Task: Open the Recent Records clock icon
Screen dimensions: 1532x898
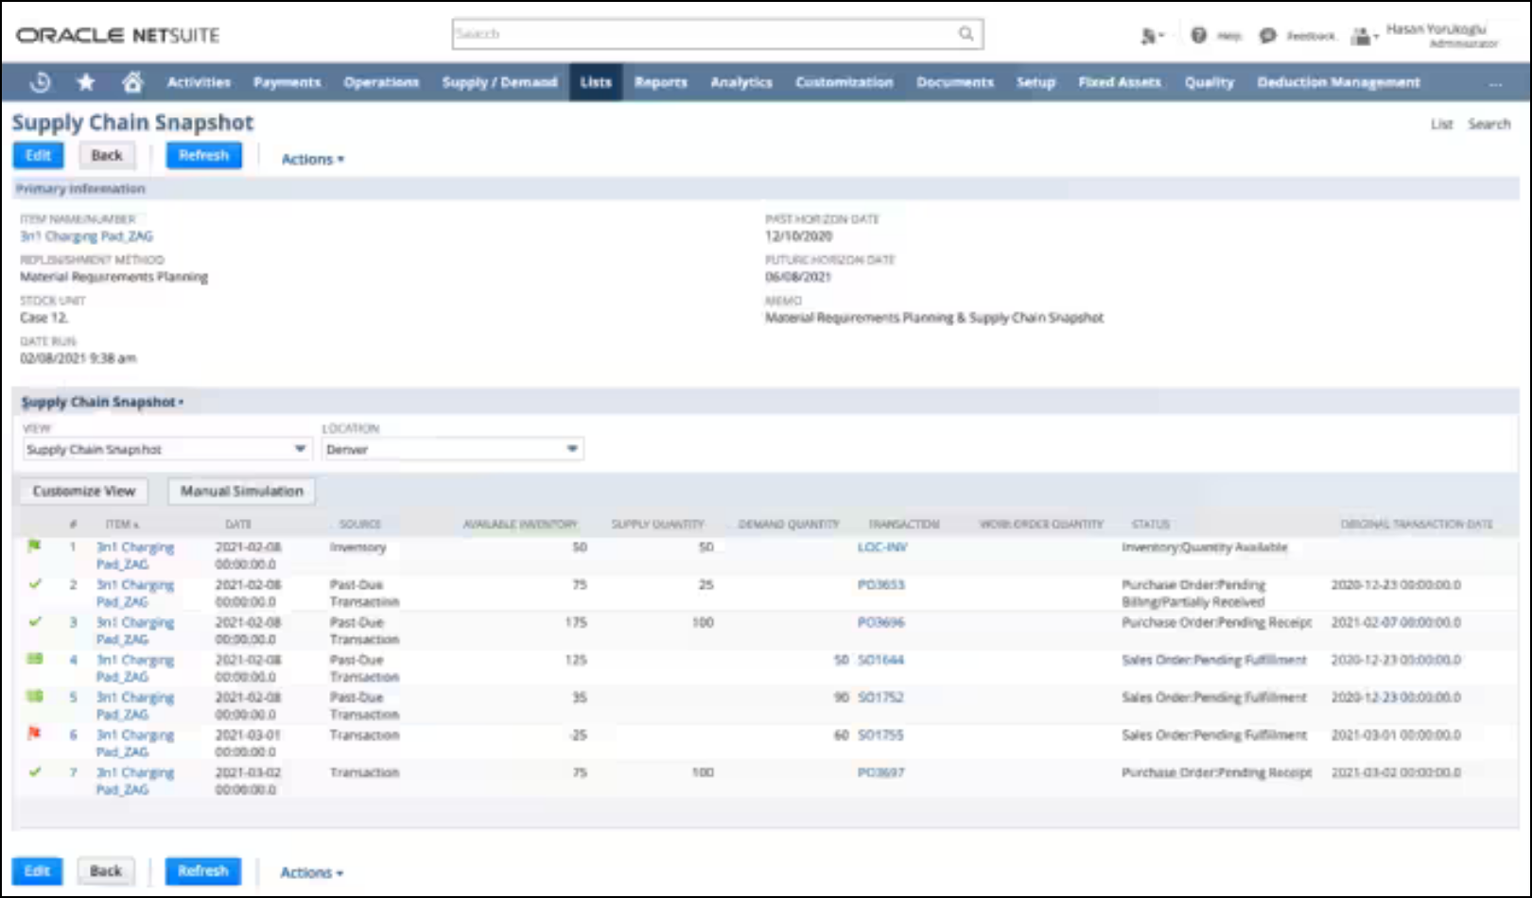Action: pyautogui.click(x=40, y=82)
